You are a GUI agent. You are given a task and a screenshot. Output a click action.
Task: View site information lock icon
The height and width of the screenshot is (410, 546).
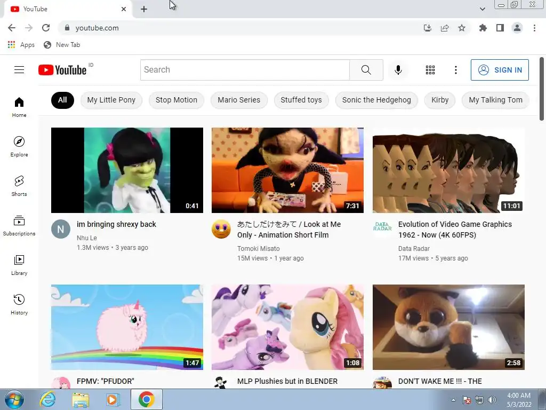click(67, 28)
